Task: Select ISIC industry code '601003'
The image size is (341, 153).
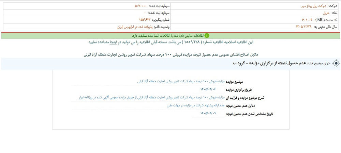Action: coord(307,20)
